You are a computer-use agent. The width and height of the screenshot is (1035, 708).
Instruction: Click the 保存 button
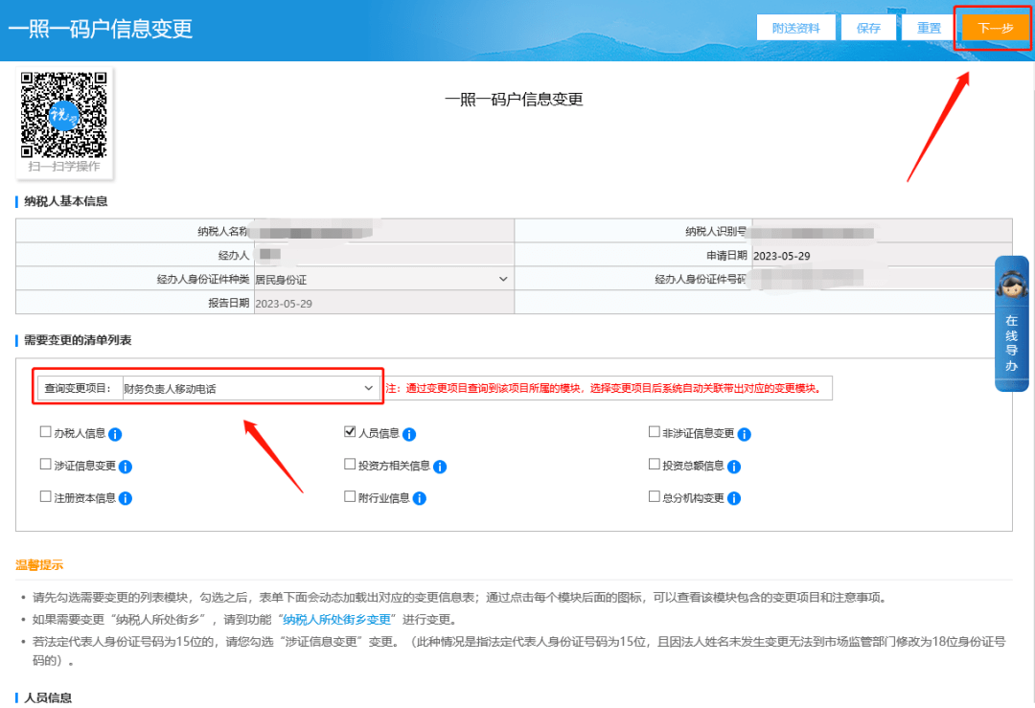tap(868, 28)
